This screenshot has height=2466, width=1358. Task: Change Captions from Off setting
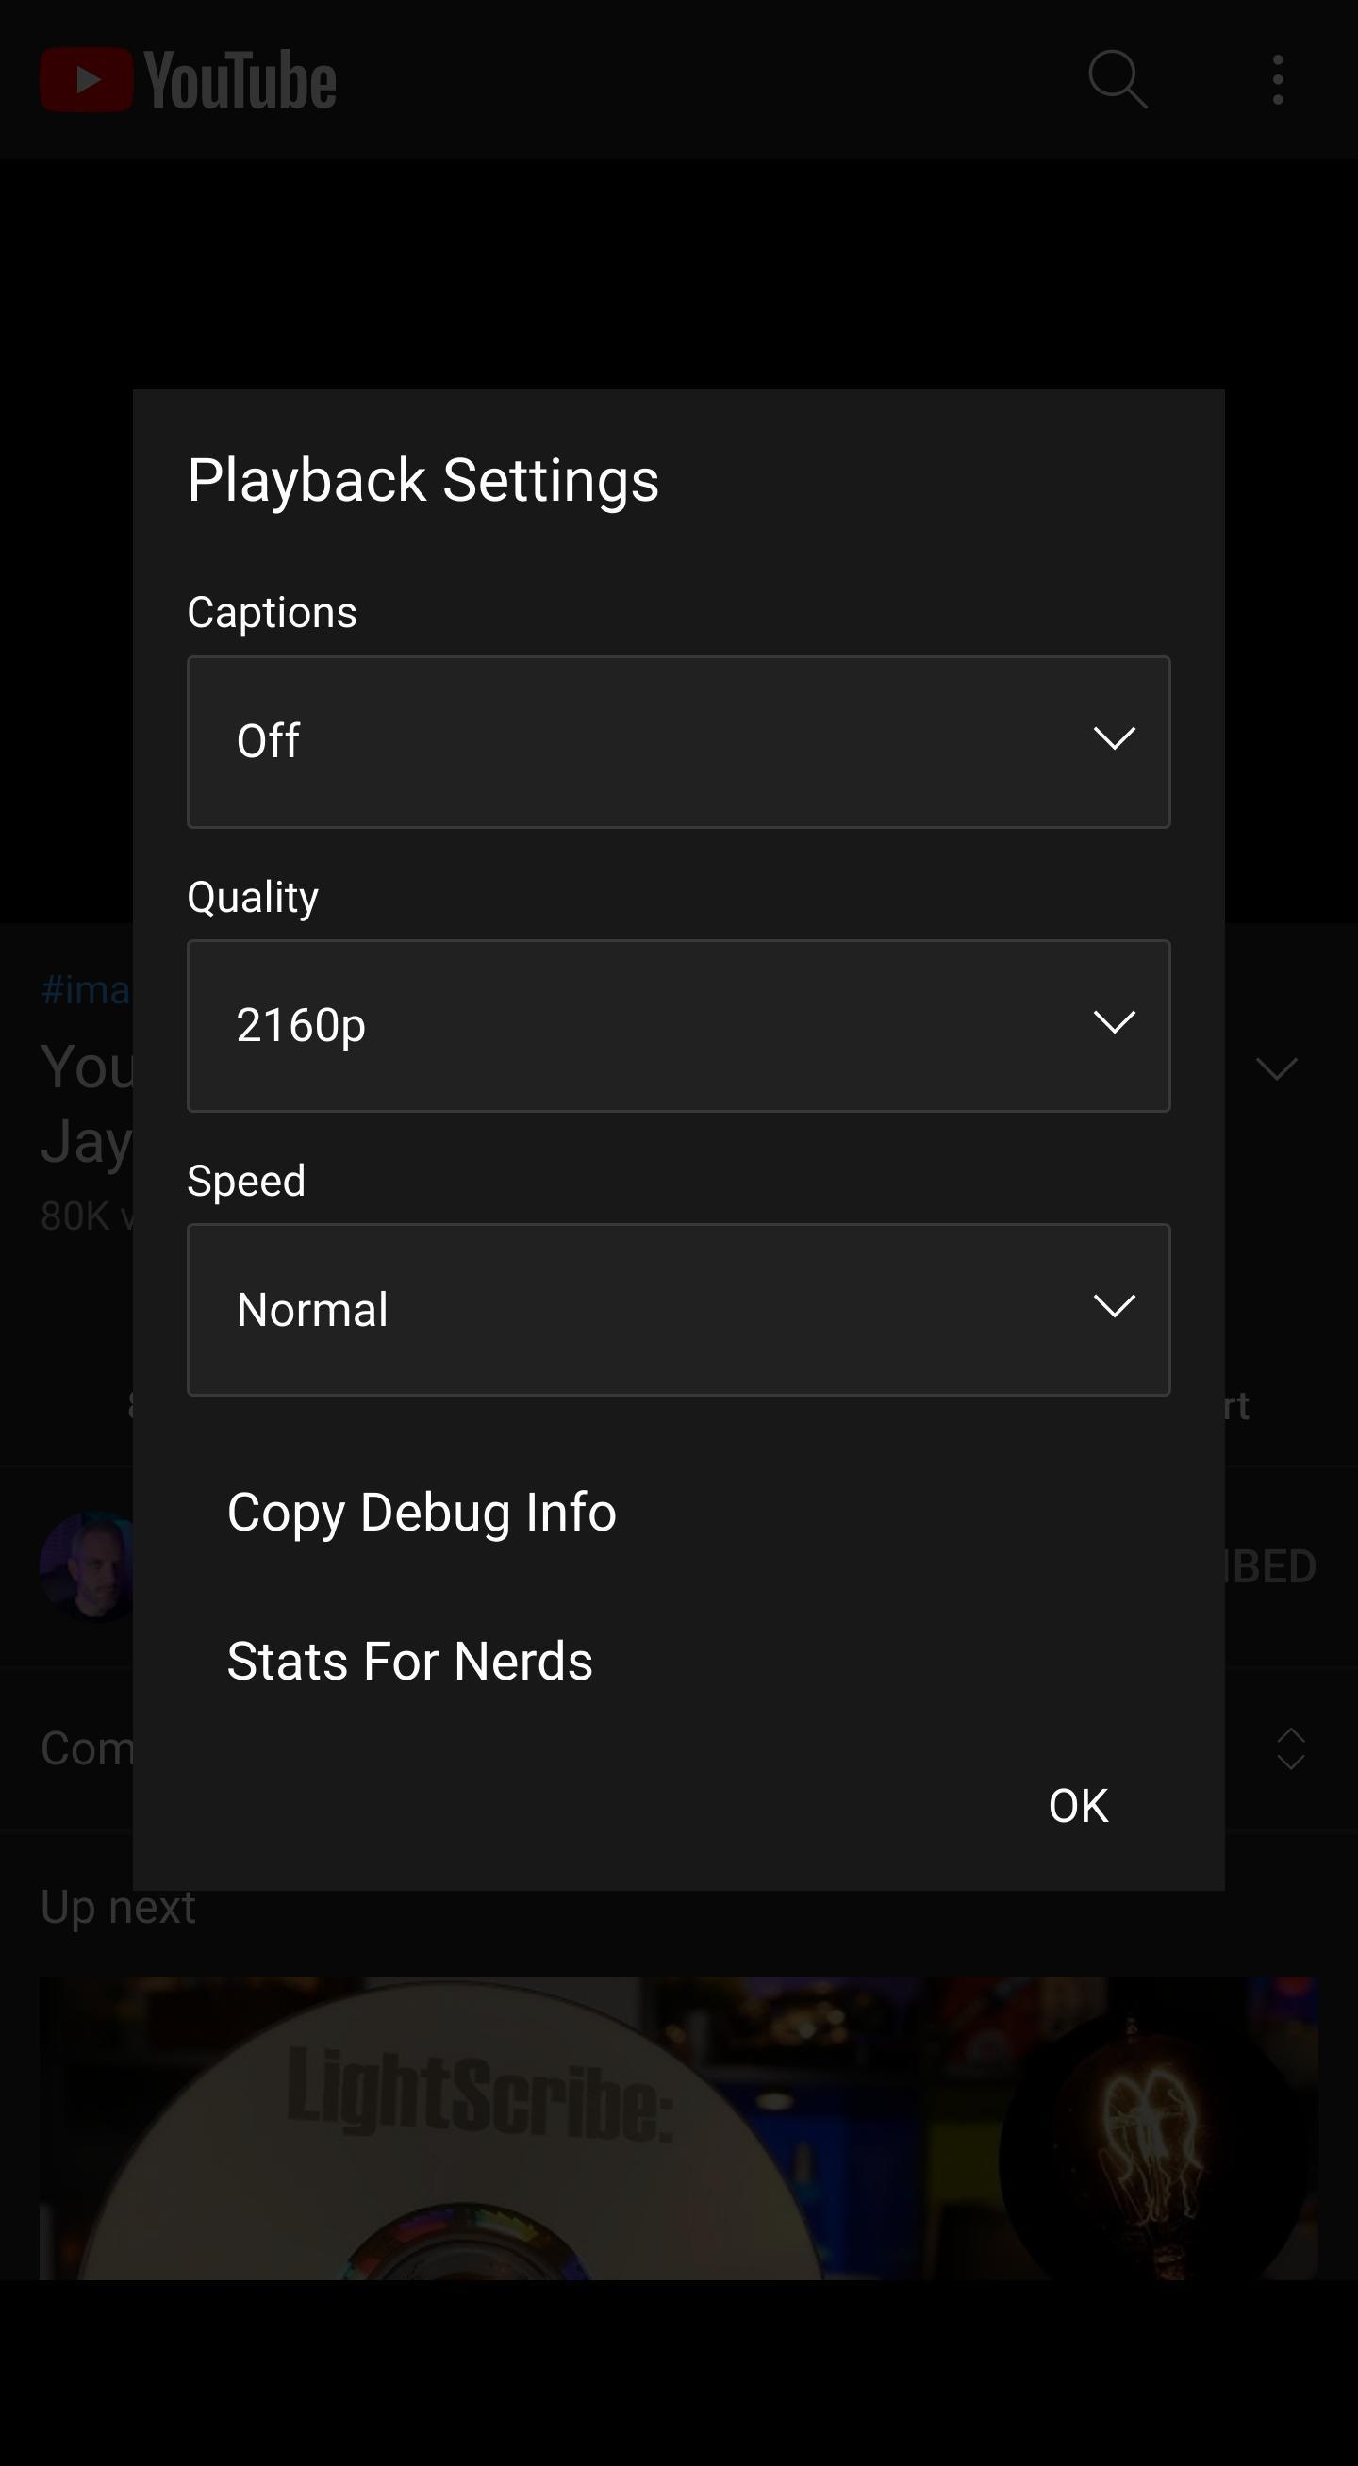[x=678, y=739]
